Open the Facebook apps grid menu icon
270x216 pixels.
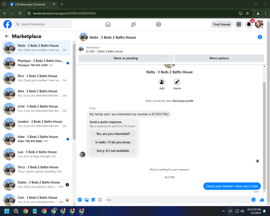pos(239,24)
